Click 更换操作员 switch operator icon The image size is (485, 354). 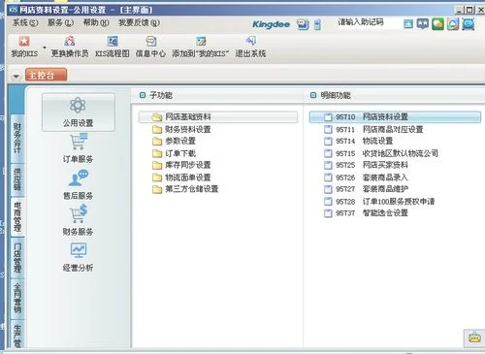coord(70,41)
